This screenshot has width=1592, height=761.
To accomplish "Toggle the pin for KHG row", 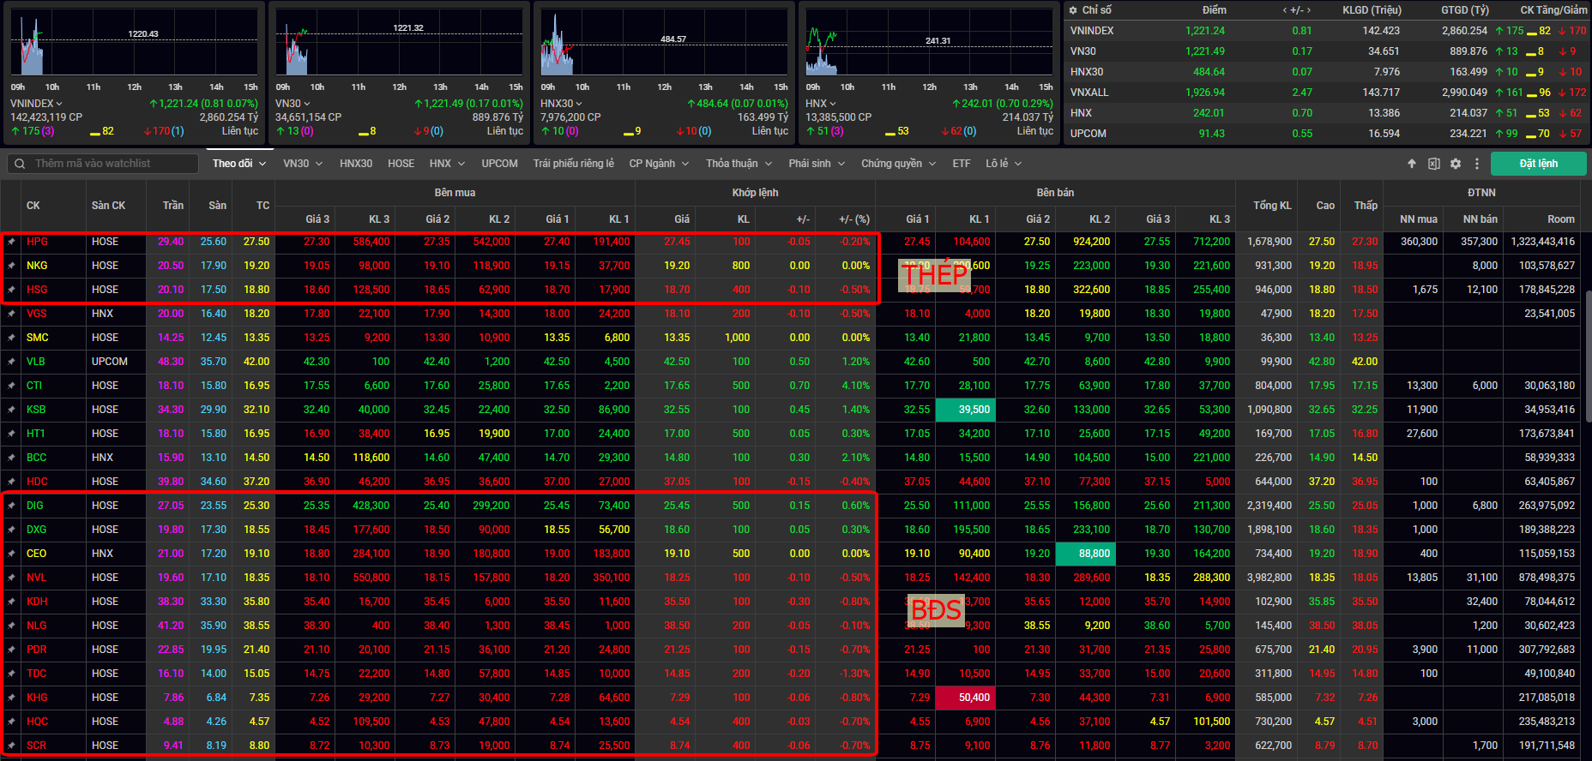I will [11, 698].
